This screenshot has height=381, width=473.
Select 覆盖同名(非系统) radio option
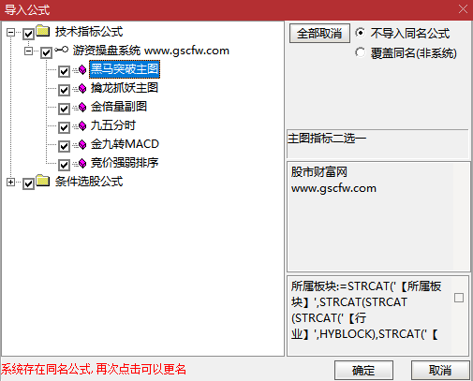click(x=361, y=52)
